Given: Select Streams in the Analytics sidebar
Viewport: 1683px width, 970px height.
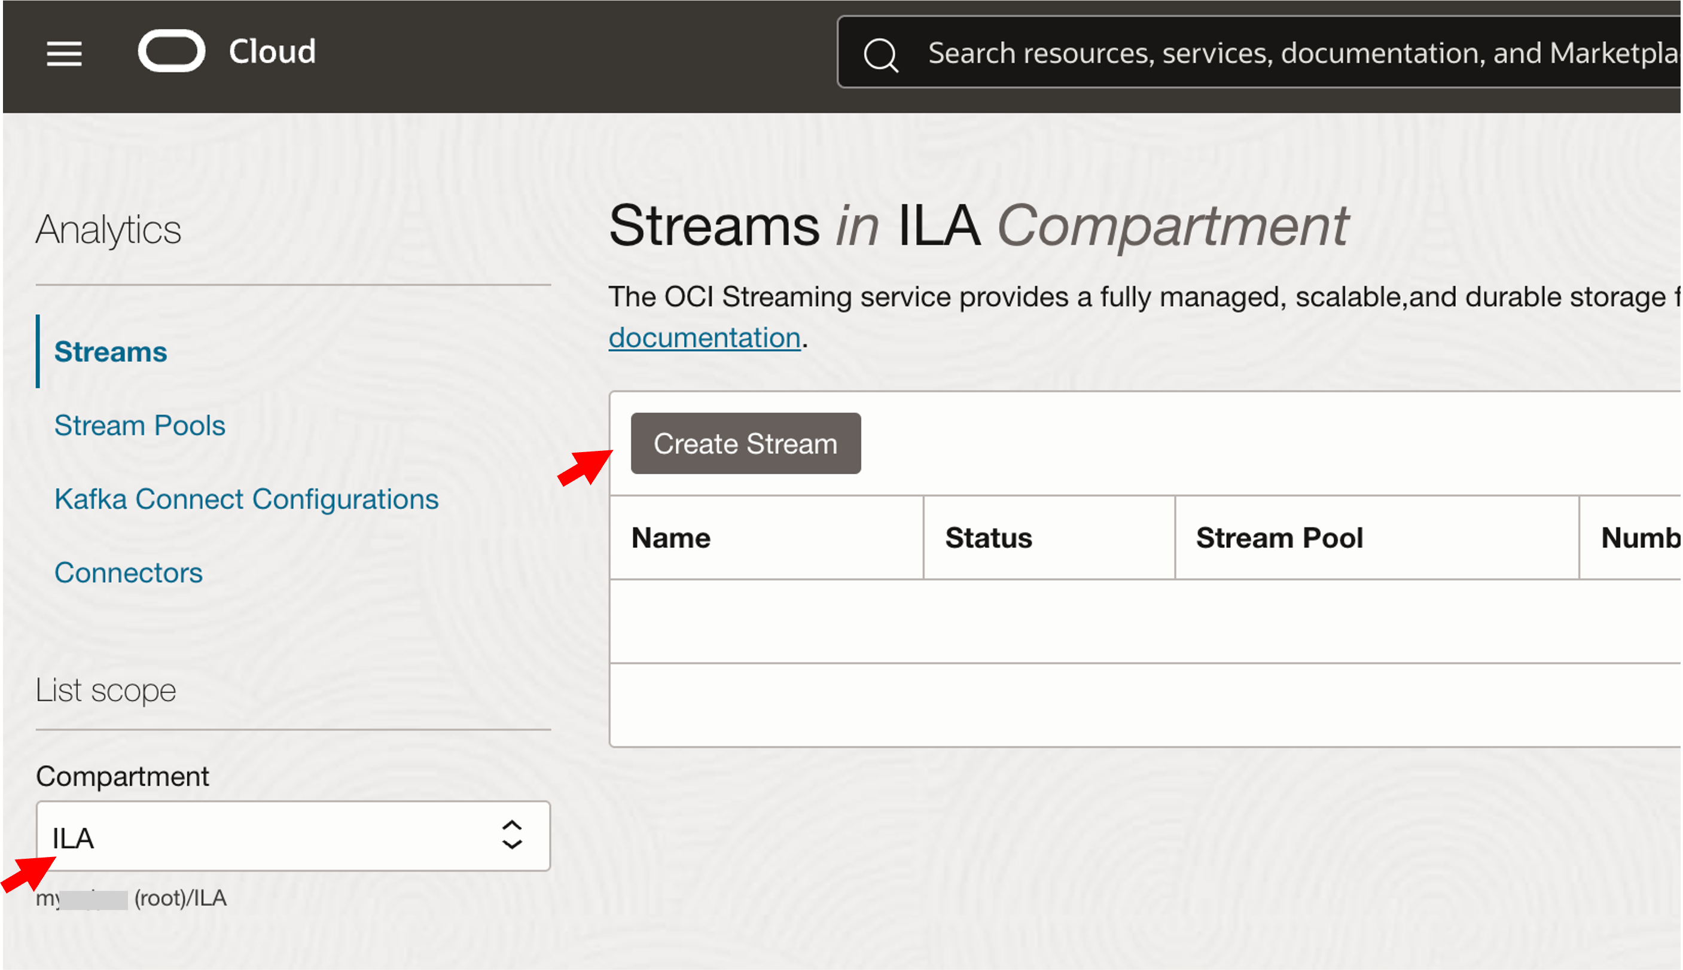Looking at the screenshot, I should point(111,352).
